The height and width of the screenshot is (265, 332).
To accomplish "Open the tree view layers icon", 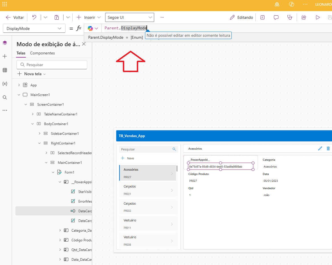I will coord(5,43).
